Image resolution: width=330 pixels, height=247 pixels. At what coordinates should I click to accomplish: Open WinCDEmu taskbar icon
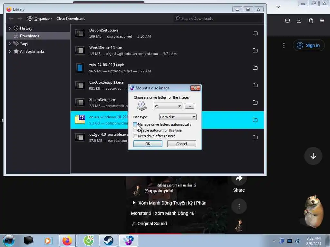coord(128,241)
